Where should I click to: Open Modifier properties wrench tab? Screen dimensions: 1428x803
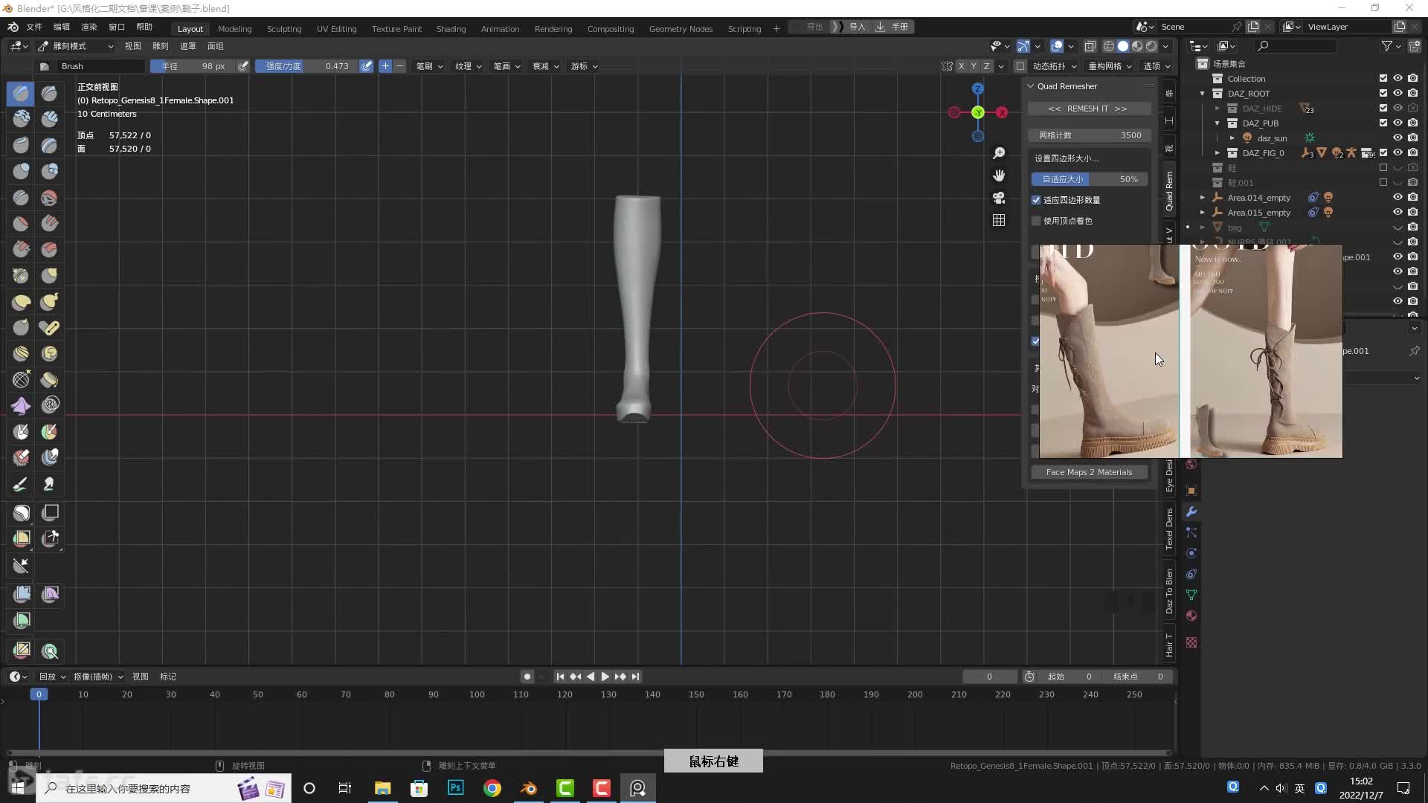tap(1191, 512)
